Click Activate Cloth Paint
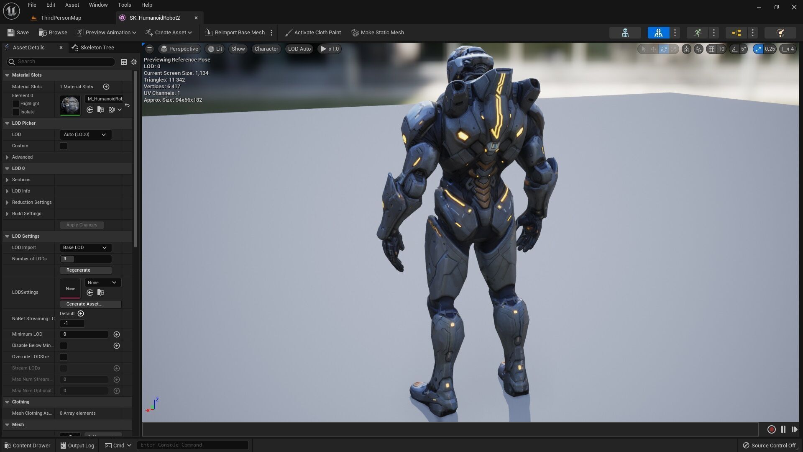This screenshot has height=452, width=803. click(312, 33)
